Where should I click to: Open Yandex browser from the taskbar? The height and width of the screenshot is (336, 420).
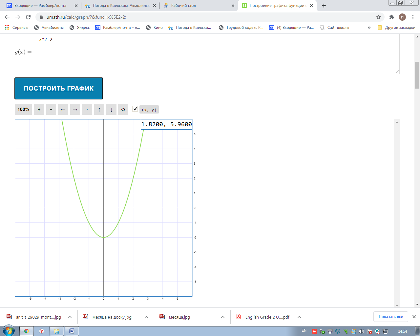pyautogui.click(x=42, y=331)
